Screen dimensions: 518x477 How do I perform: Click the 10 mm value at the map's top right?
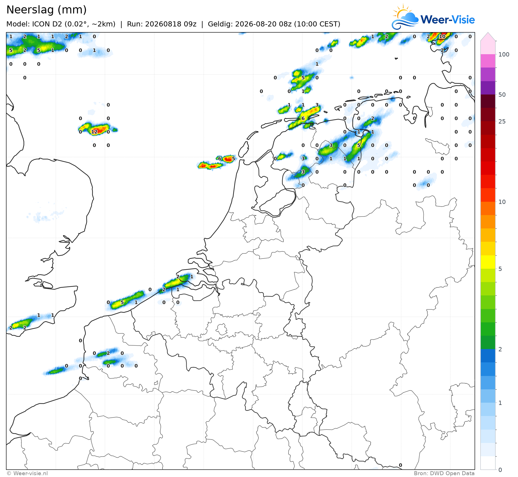click(x=442, y=36)
